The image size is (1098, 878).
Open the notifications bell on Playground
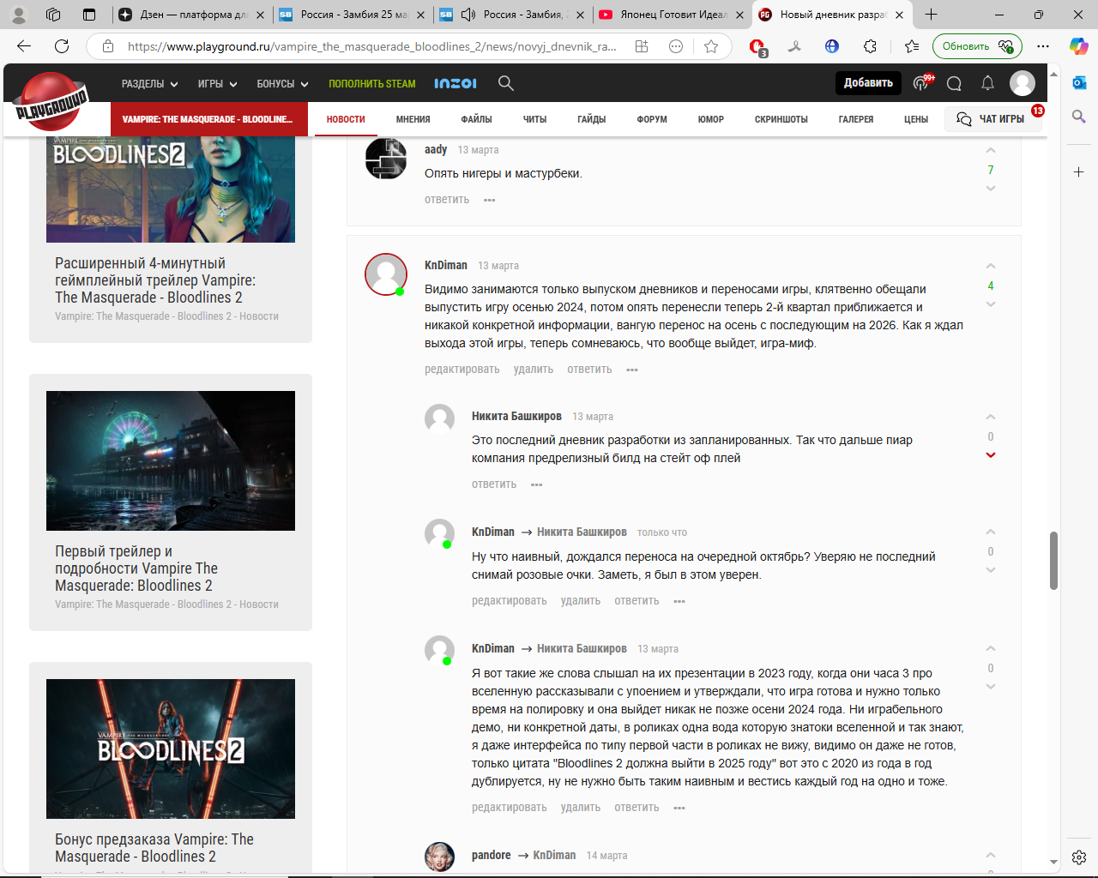[x=987, y=83]
